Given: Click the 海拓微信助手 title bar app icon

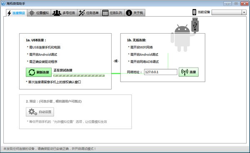Looking at the screenshot, I should coord(3,3).
